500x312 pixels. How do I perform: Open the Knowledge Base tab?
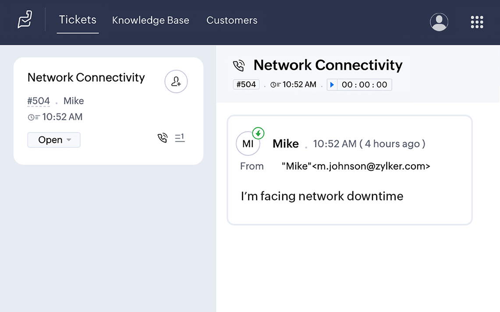150,21
